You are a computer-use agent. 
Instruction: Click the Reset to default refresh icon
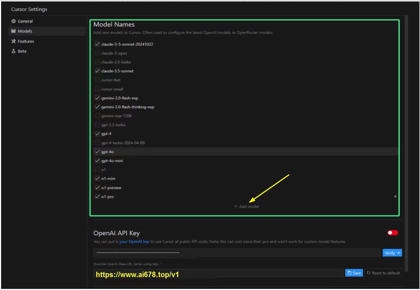click(x=369, y=273)
